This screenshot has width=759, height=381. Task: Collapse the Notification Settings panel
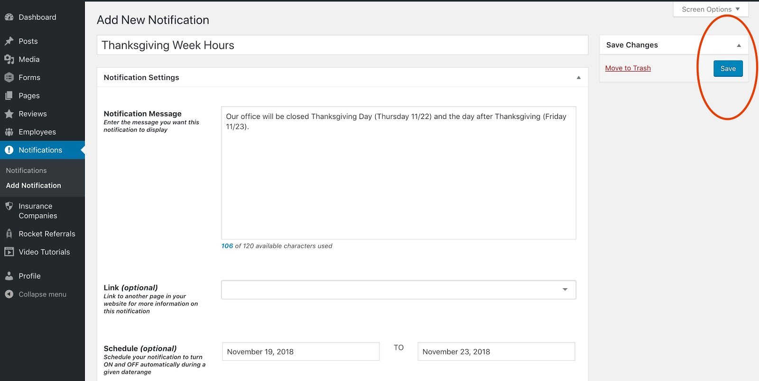[578, 77]
